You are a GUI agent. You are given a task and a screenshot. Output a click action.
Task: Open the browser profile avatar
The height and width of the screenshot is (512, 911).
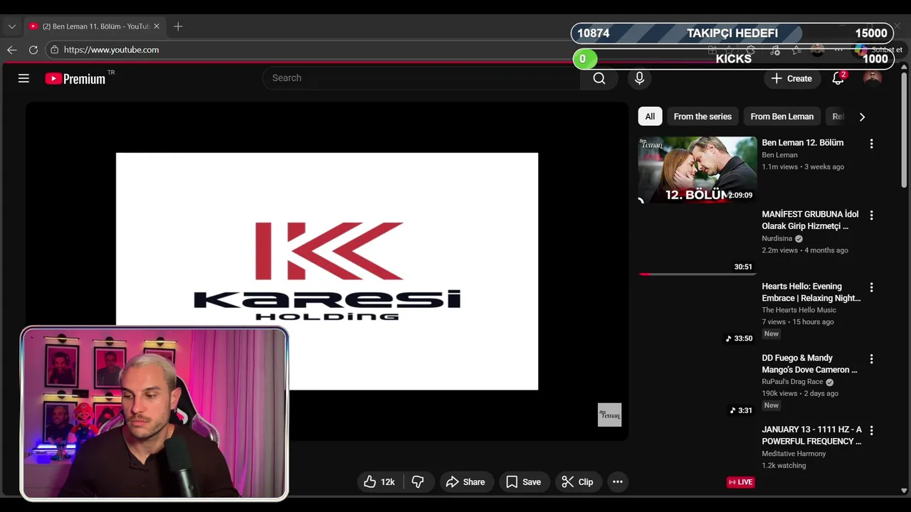coord(818,50)
